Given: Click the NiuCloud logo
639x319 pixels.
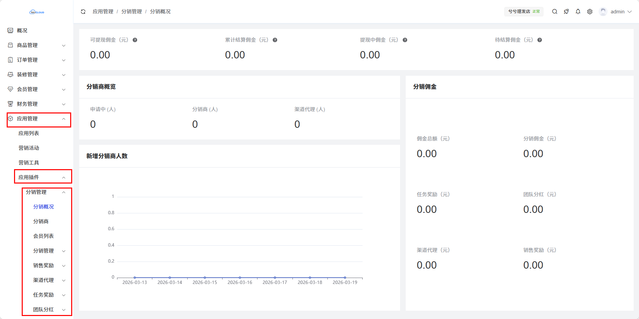Looking at the screenshot, I should pyautogui.click(x=37, y=12).
